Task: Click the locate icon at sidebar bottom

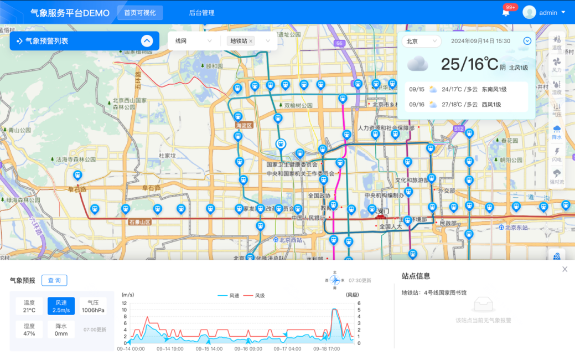Action: click(x=557, y=256)
